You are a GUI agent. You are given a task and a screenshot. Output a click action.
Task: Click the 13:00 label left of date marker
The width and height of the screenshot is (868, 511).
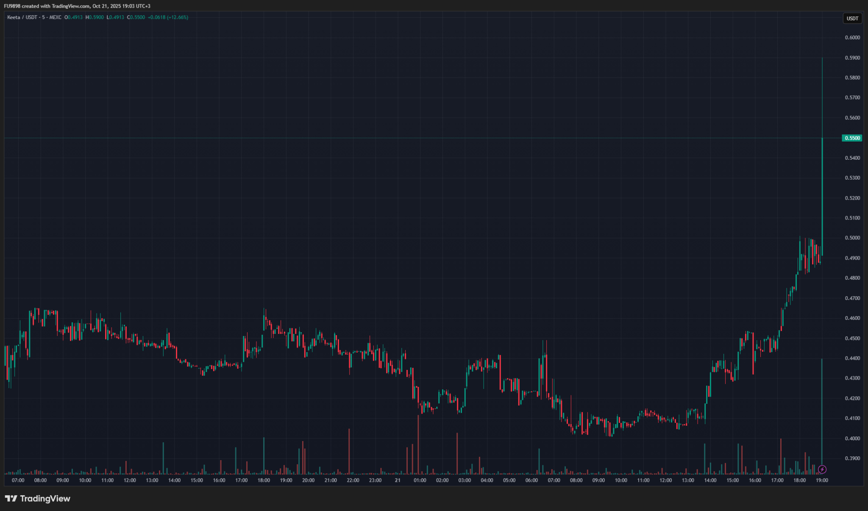152,480
